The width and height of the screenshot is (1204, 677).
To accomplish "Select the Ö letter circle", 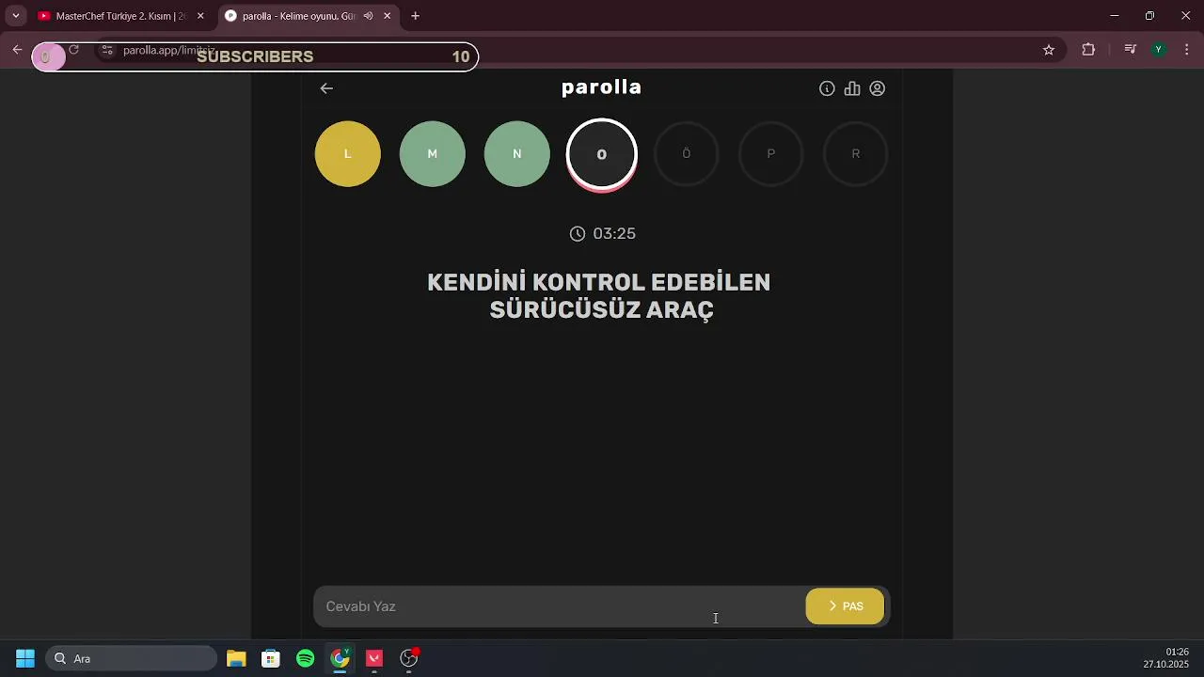I will [687, 154].
